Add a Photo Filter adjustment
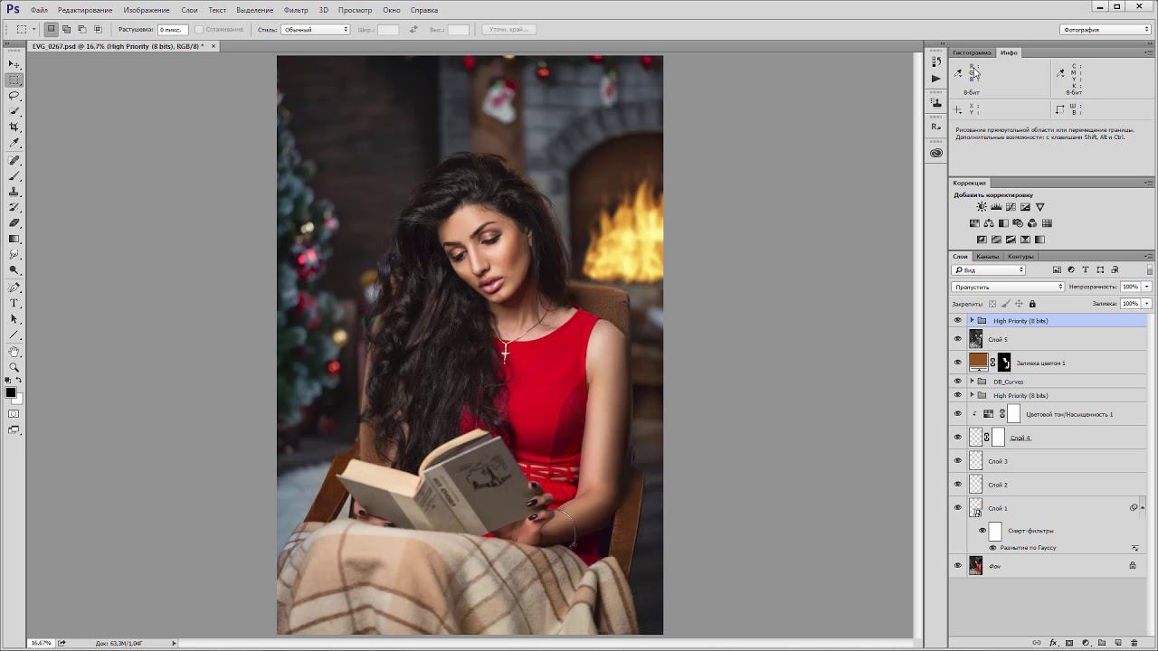This screenshot has width=1158, height=651. 1018,223
